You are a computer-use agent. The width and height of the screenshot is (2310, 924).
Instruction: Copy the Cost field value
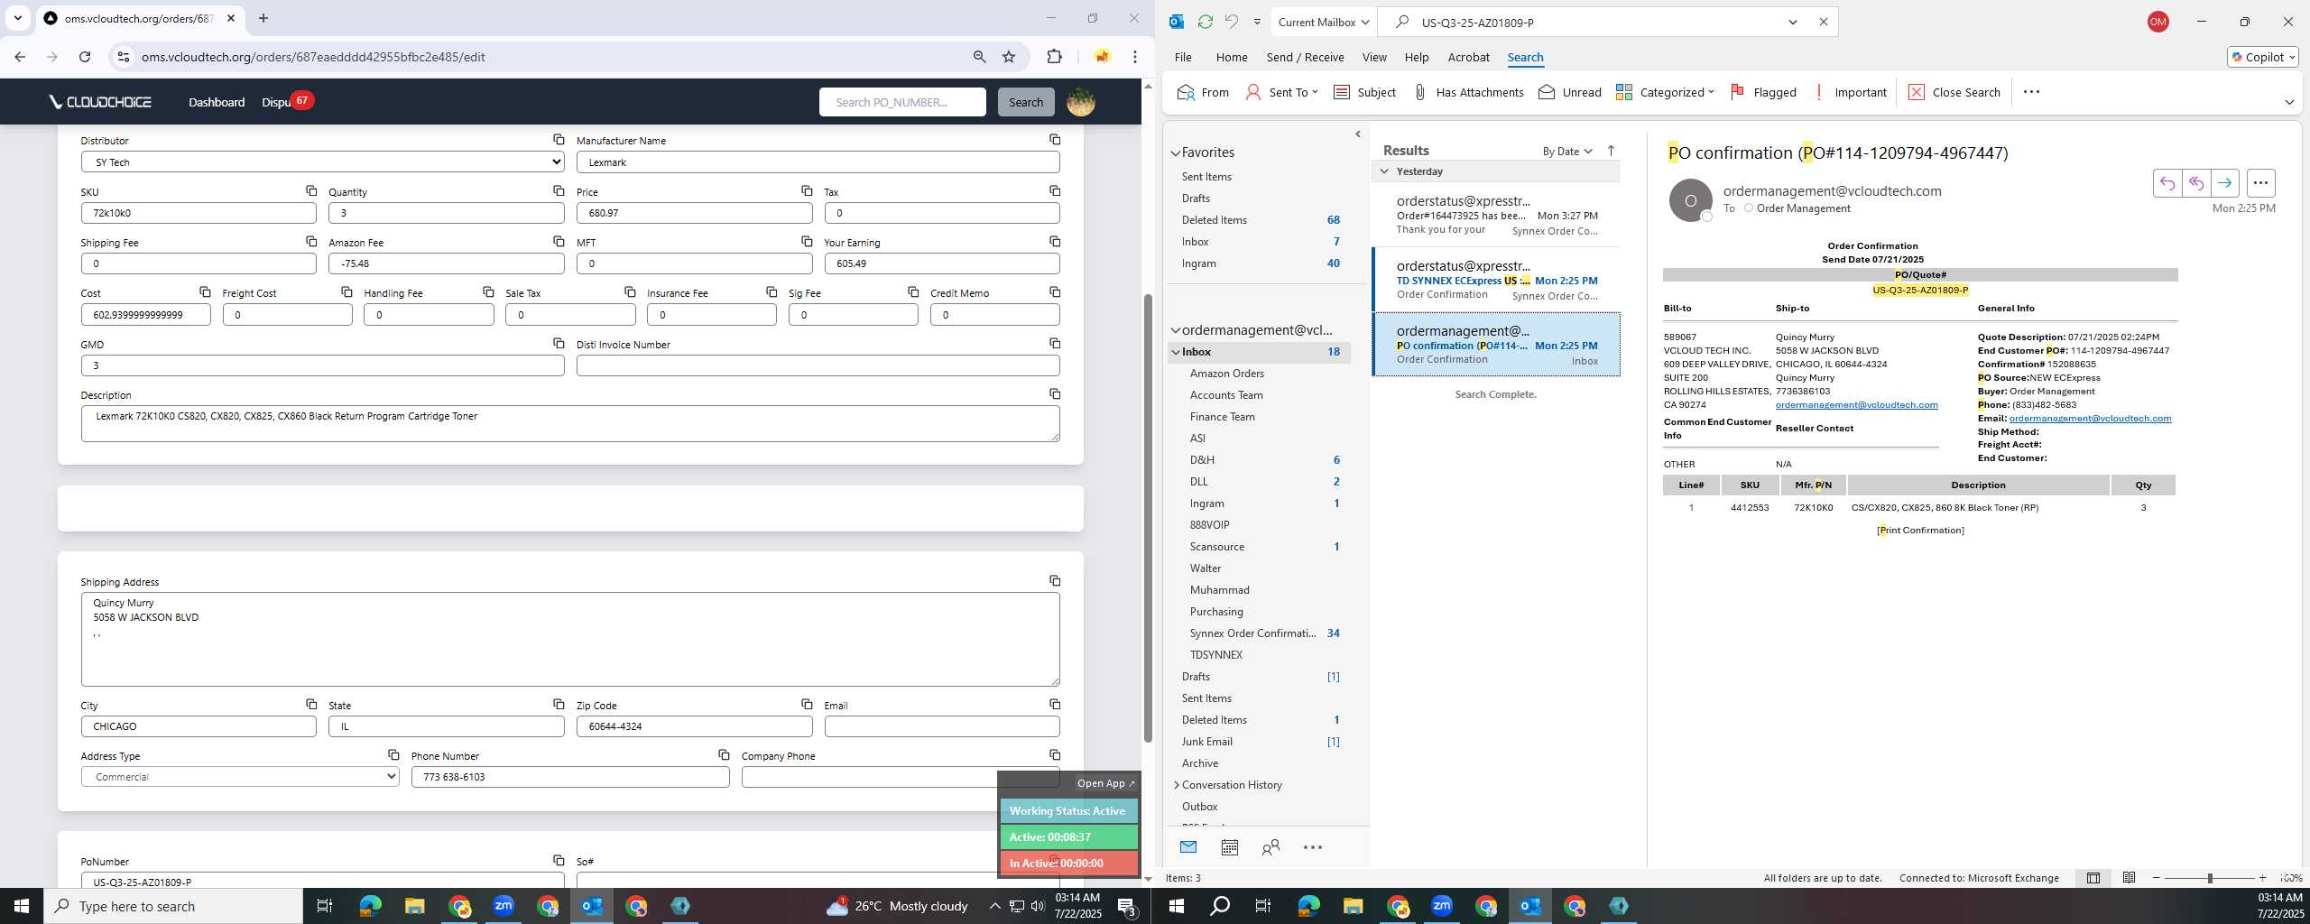[x=205, y=291]
